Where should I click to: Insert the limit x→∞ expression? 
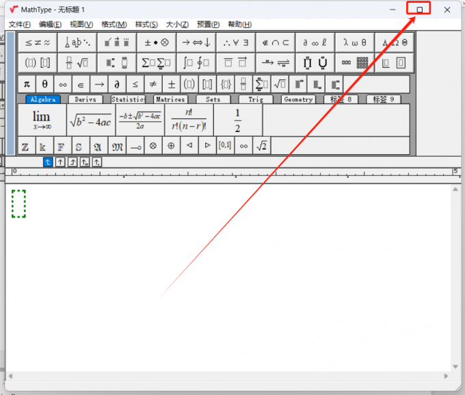point(42,120)
